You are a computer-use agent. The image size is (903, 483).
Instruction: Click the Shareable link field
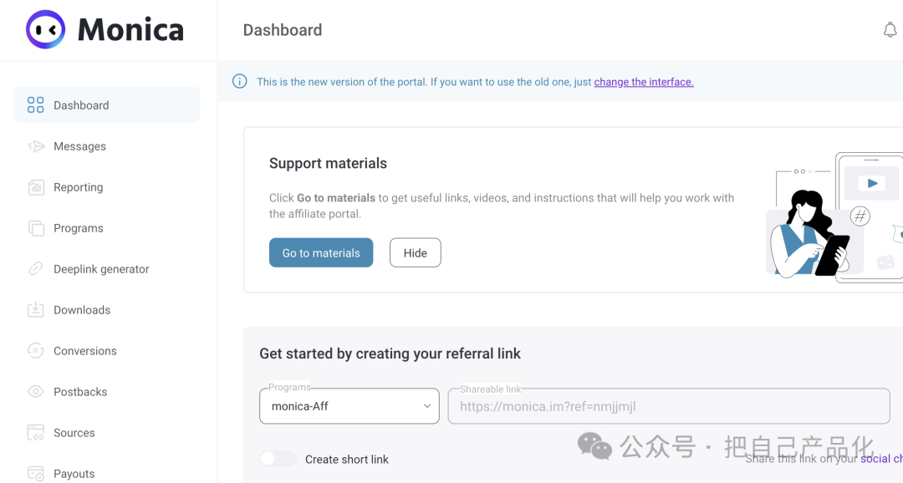coord(669,407)
